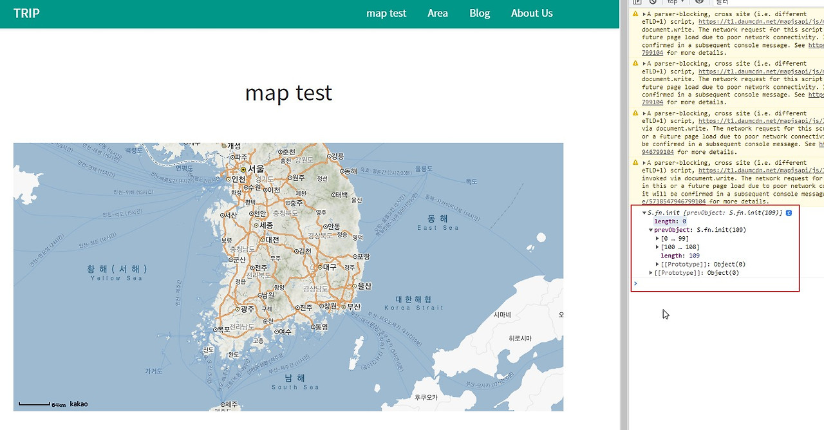Click the 울산 label on the map
This screenshot has height=430, width=824.
[x=365, y=286]
